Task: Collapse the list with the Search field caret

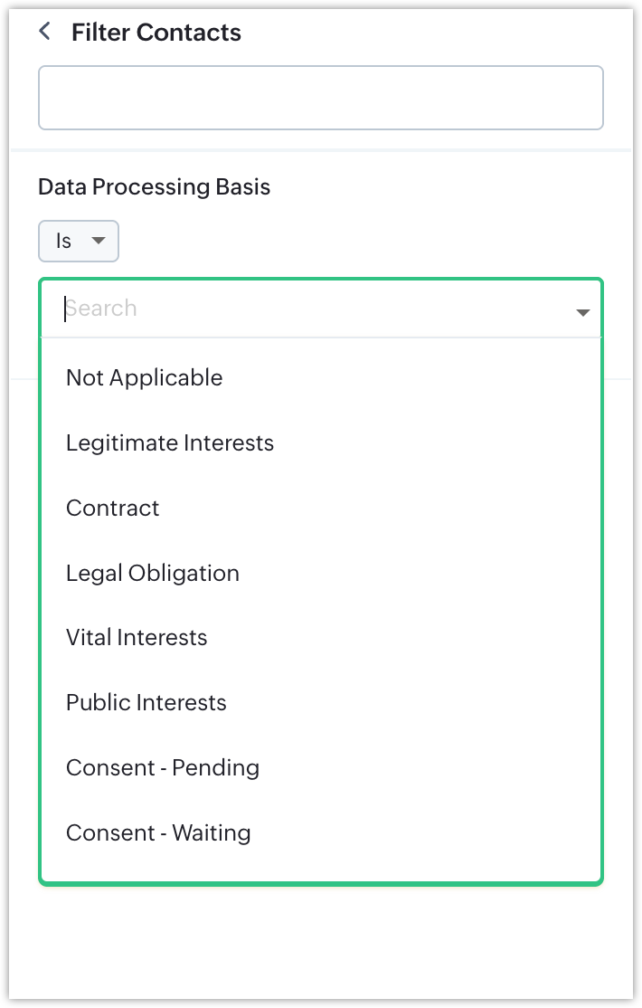Action: pos(582,312)
